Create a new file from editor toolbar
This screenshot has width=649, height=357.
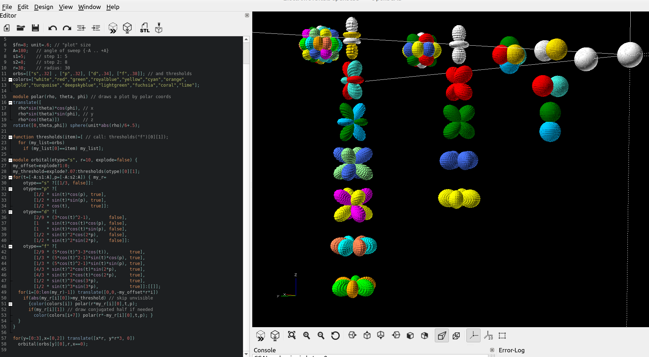(x=6, y=28)
